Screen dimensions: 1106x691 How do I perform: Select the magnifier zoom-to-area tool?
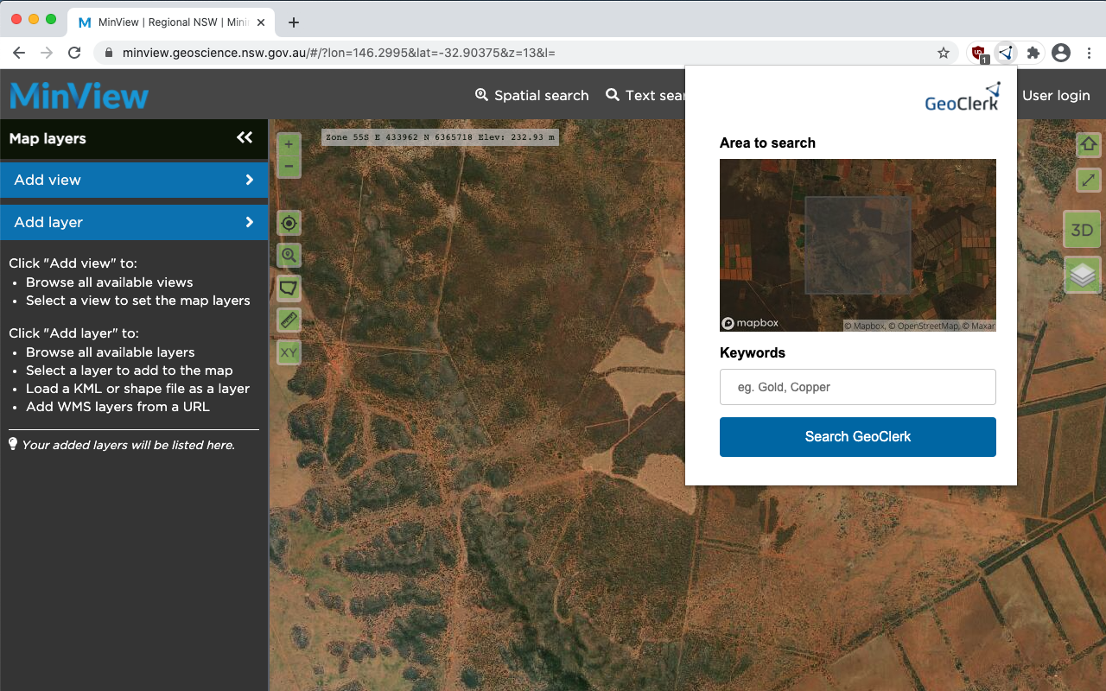(x=289, y=255)
